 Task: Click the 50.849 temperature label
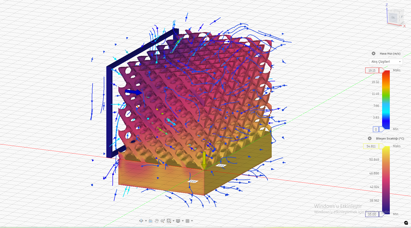[x=374, y=160]
